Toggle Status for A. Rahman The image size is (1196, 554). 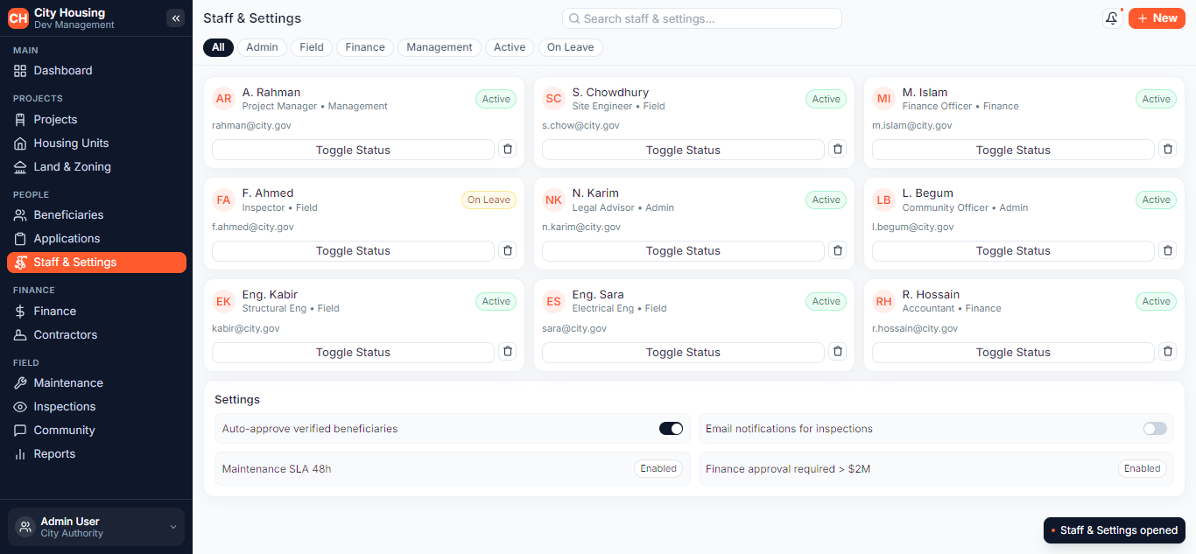(353, 150)
